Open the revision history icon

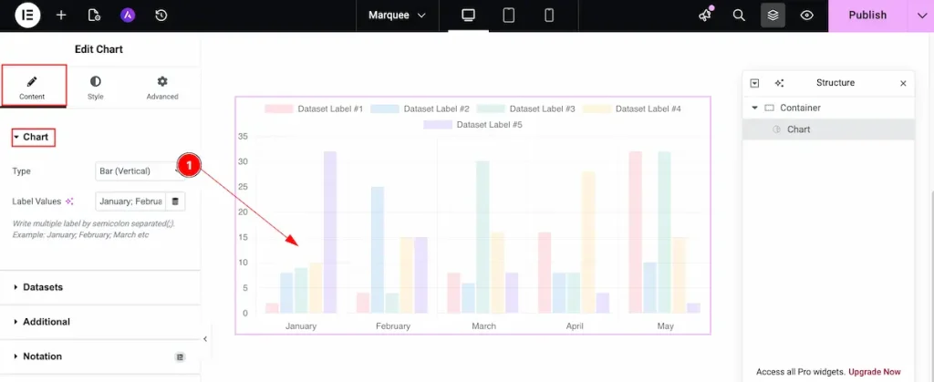pos(161,15)
